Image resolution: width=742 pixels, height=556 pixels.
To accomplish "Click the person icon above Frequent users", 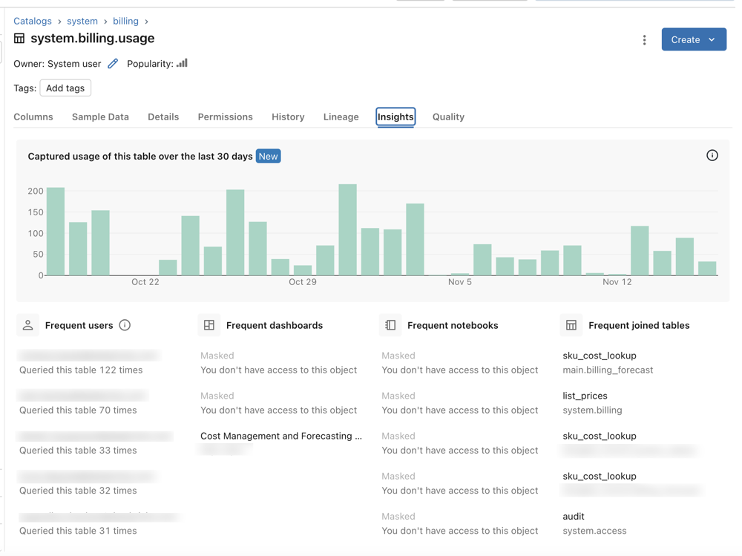I will pyautogui.click(x=27, y=324).
